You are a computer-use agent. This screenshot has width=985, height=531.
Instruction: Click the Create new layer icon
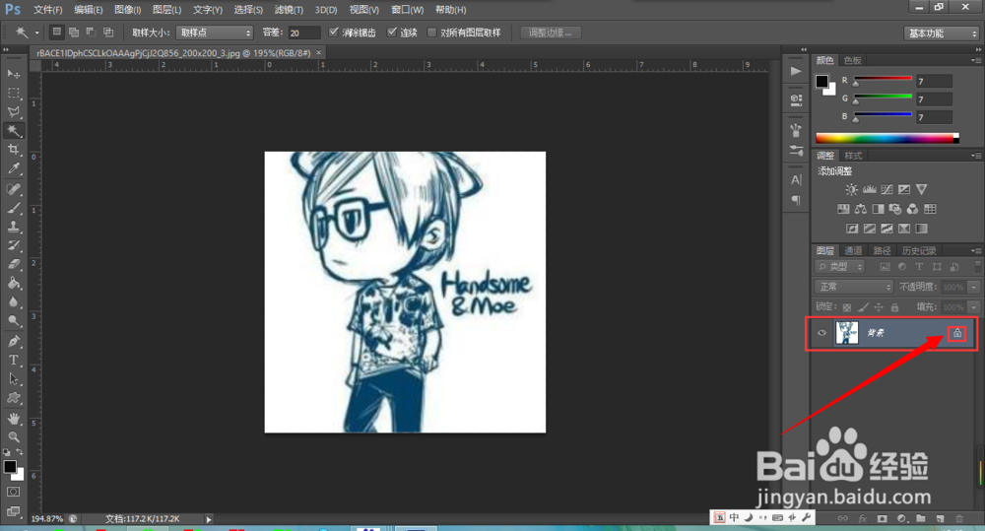pos(940,518)
